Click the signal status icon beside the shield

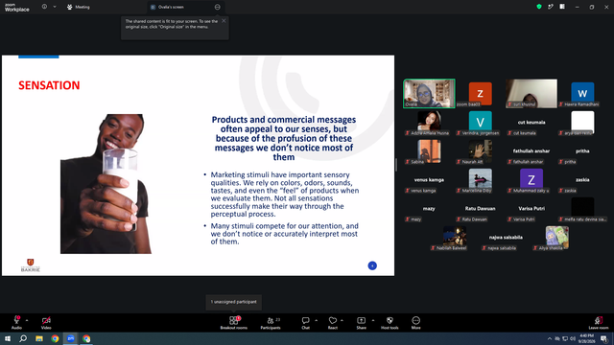551,7
